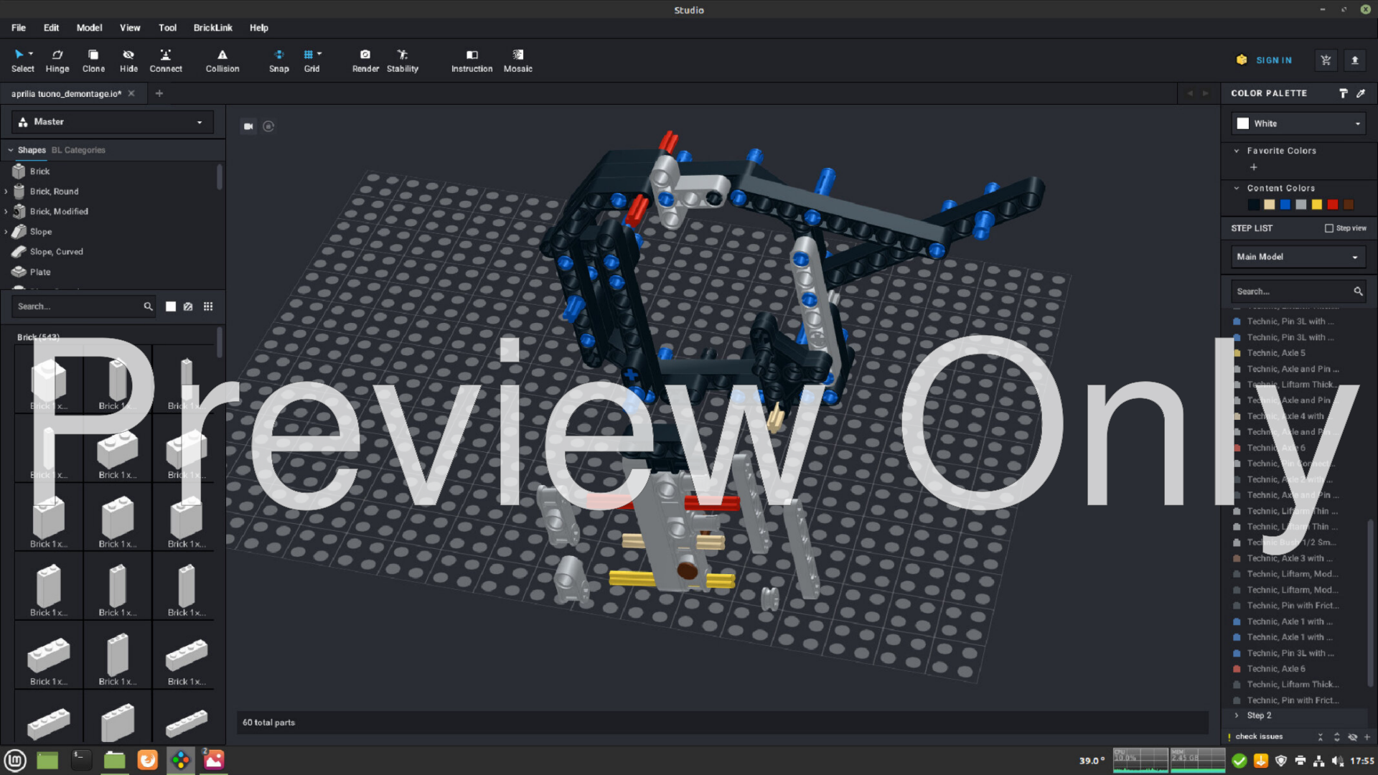This screenshot has height=775, width=1378.
Task: Expand the Step 2 entry
Action: click(1237, 715)
